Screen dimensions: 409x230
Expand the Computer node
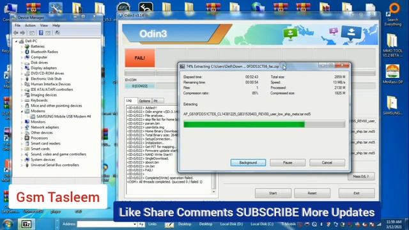pos(22,57)
